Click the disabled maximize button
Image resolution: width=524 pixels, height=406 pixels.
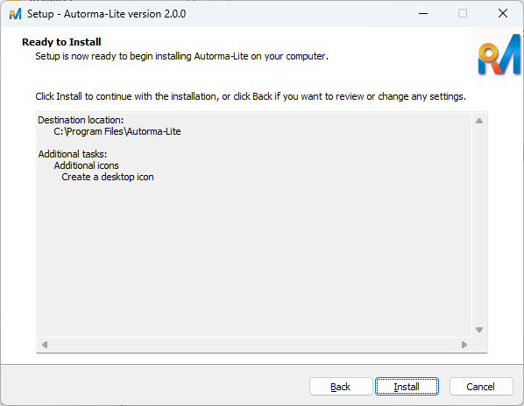[463, 14]
